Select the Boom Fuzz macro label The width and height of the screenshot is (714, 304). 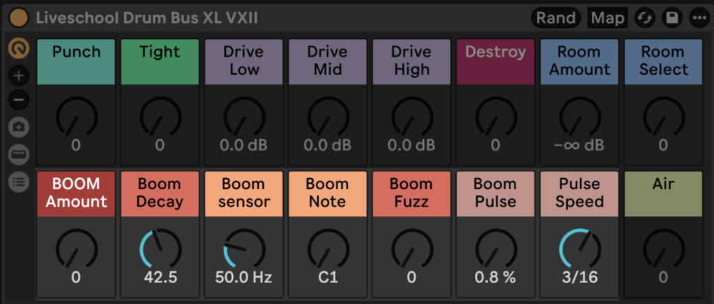coord(411,193)
